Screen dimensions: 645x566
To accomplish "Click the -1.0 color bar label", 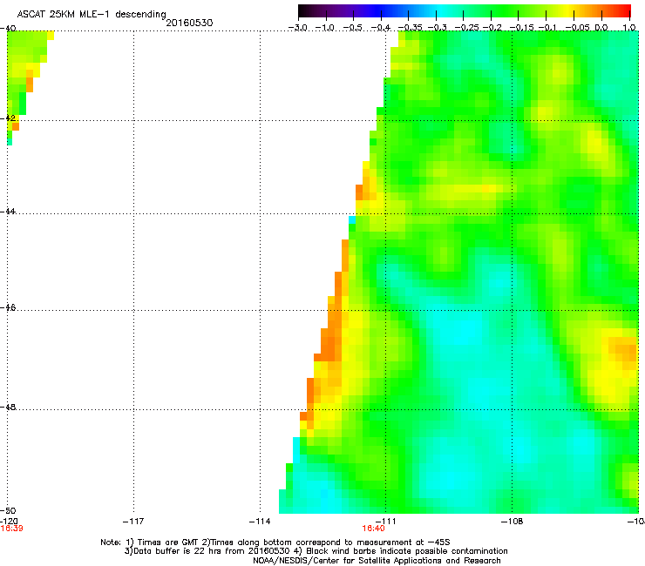I will 325,28.
